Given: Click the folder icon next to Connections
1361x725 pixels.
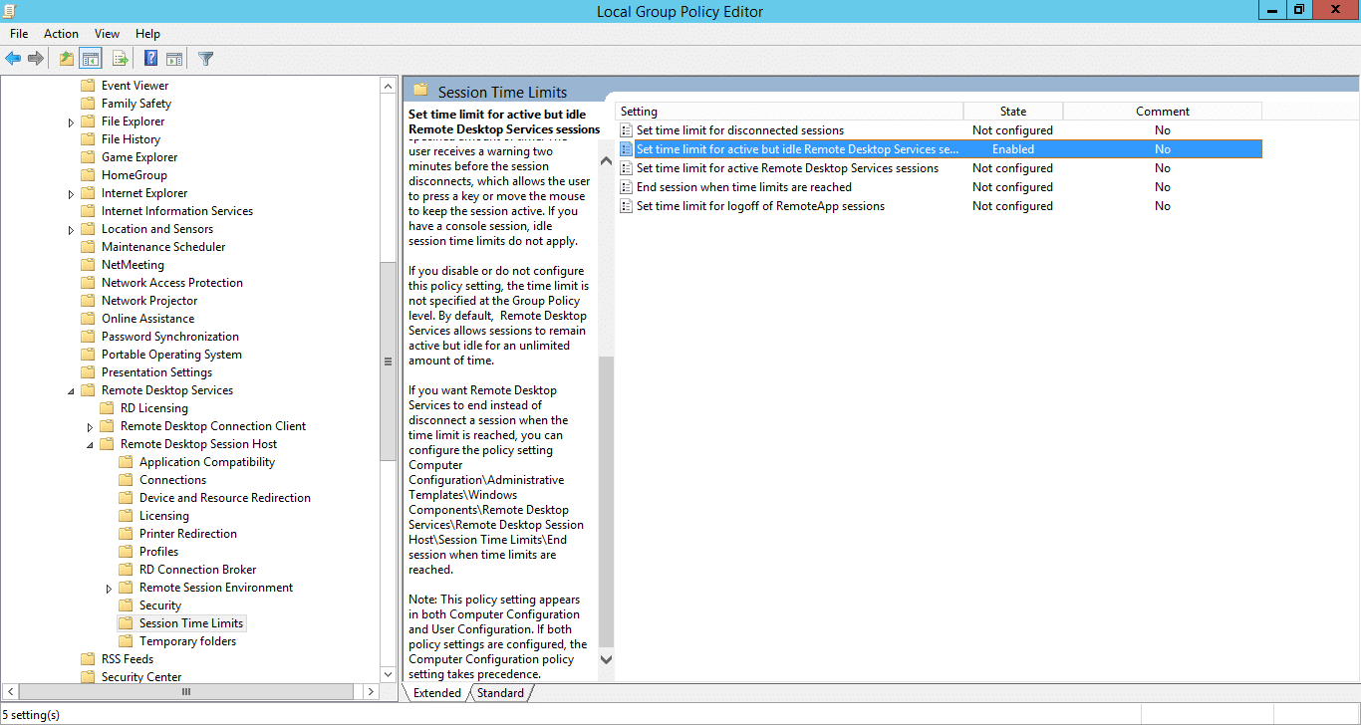Looking at the screenshot, I should (x=126, y=480).
